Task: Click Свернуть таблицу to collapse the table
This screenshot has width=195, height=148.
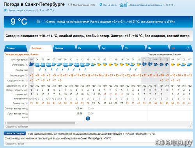Action: (17, 127)
